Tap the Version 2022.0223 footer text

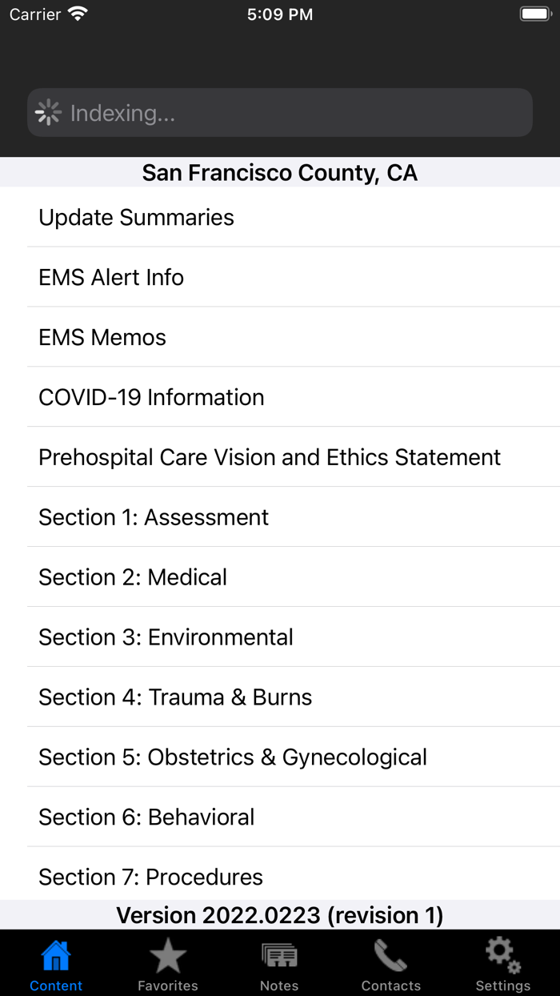(x=280, y=914)
